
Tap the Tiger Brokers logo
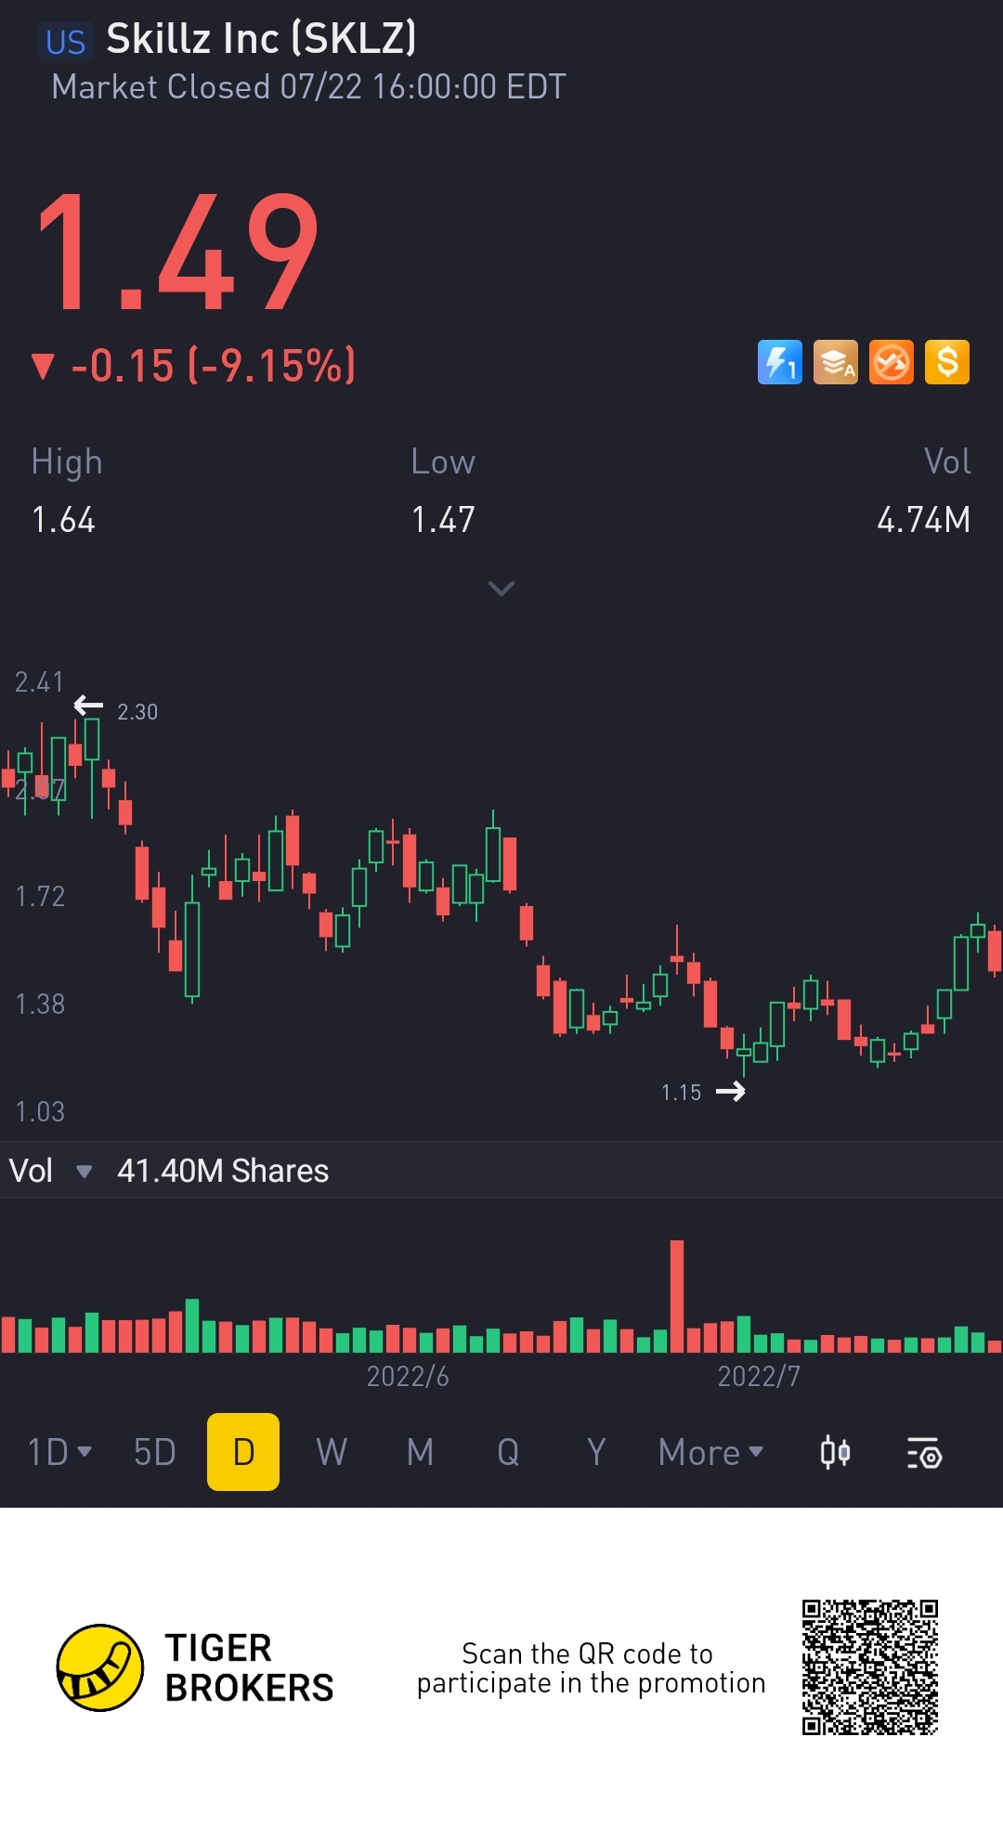point(100,1667)
